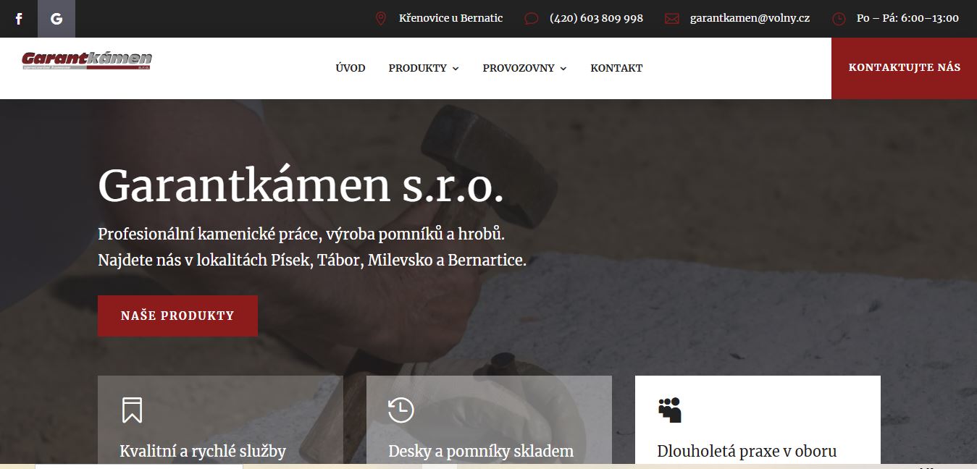Click the Kontaktujte nás button
977x469 pixels.
[904, 68]
